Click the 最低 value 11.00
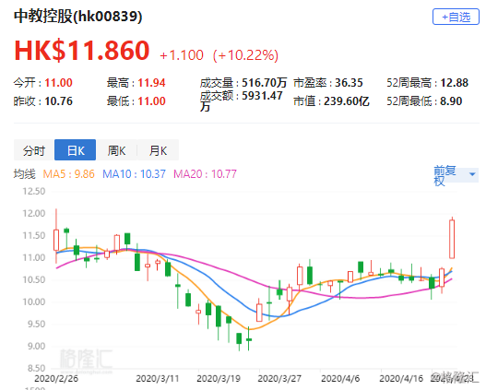Viewport: 486px width, 390px height. (151, 101)
